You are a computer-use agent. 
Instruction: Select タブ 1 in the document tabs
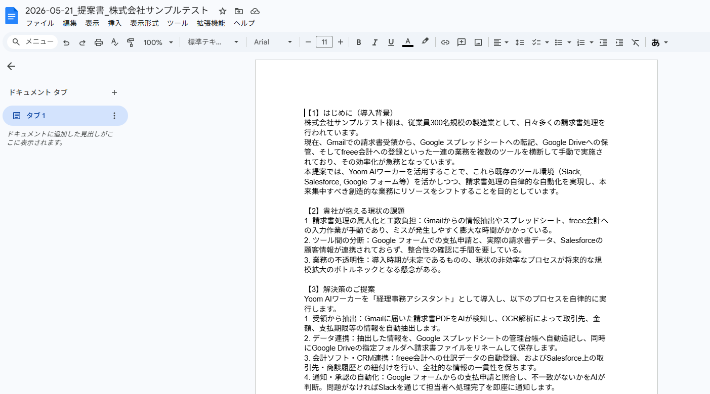point(65,116)
